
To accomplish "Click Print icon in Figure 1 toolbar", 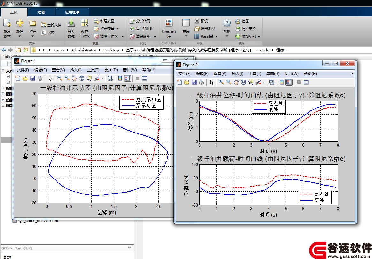I will point(40,78).
